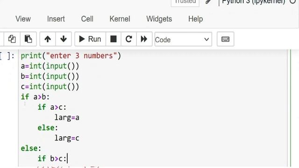Restart the kernel using the circular arrow icon
299x168 pixels.
click(129, 39)
